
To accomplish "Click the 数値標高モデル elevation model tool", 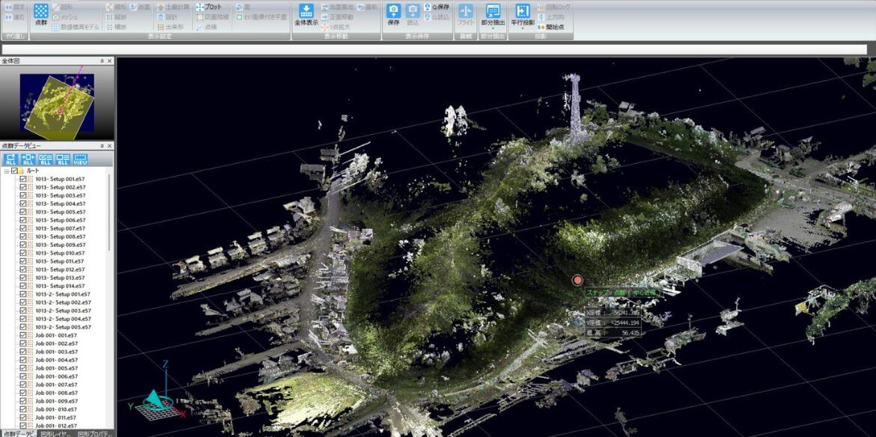I will 75,27.
